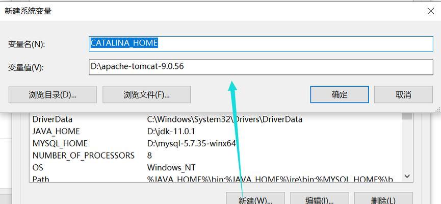This screenshot has height=204, width=441.
Task: Click the variable name field containing CATALINA_HOME
Action: (261, 44)
